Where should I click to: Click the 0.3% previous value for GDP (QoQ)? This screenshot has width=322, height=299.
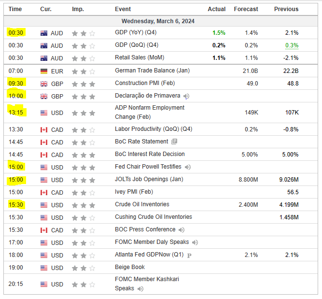pyautogui.click(x=292, y=45)
